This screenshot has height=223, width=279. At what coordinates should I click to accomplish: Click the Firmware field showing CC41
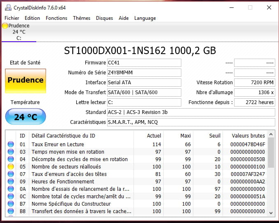pos(144,63)
